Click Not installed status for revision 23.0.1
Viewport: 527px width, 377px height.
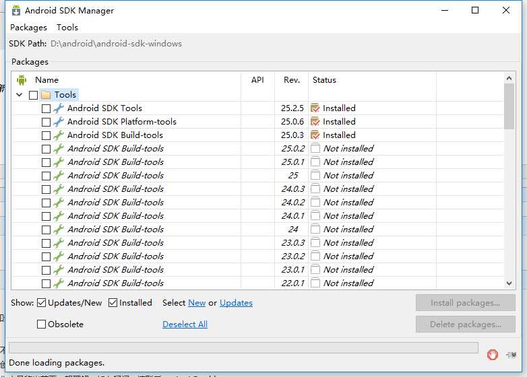coord(348,269)
